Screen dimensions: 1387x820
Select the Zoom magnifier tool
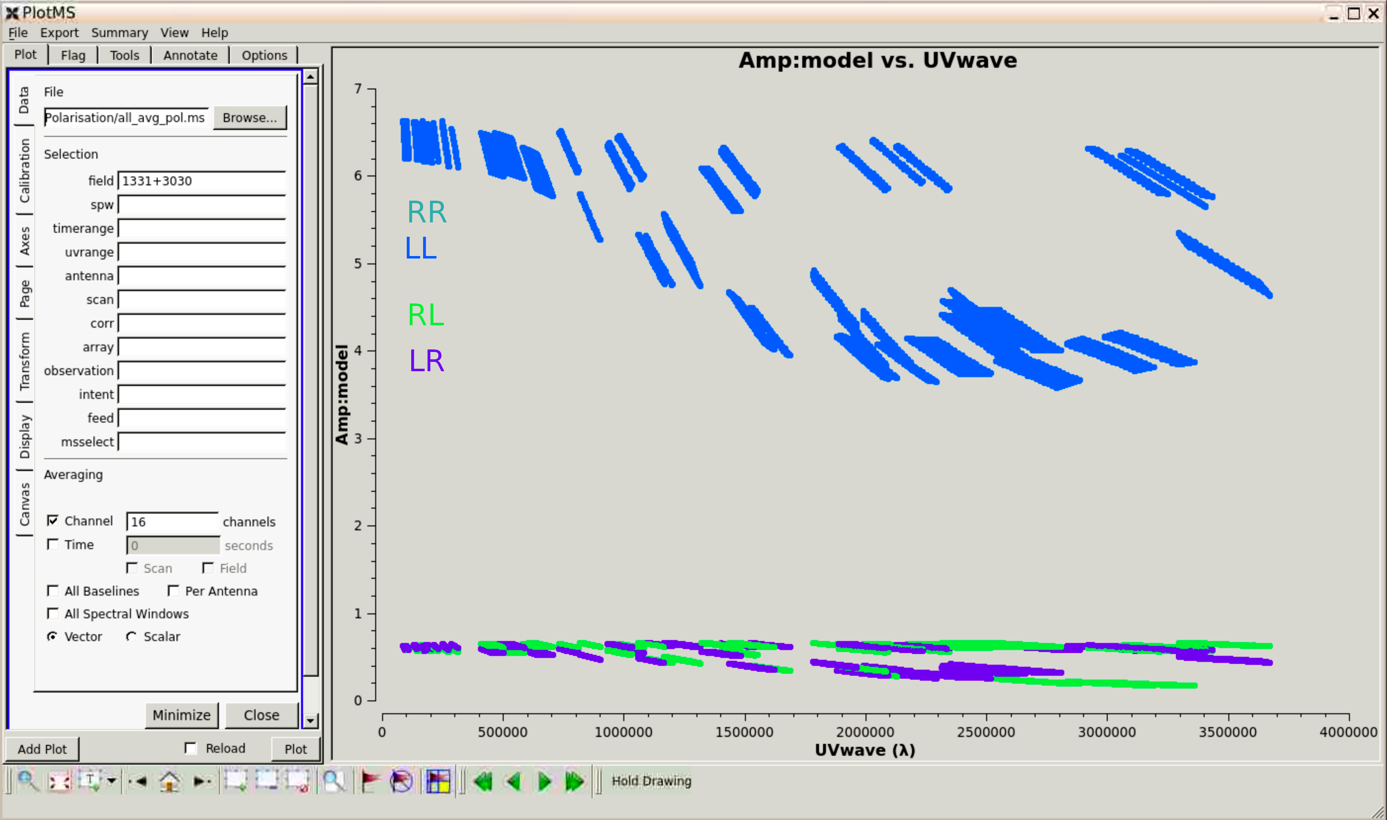point(27,781)
